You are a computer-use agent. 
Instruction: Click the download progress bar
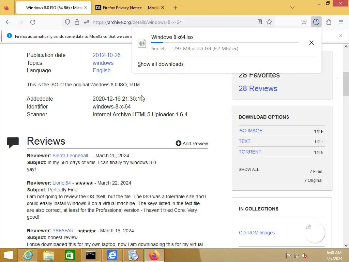coord(225,43)
